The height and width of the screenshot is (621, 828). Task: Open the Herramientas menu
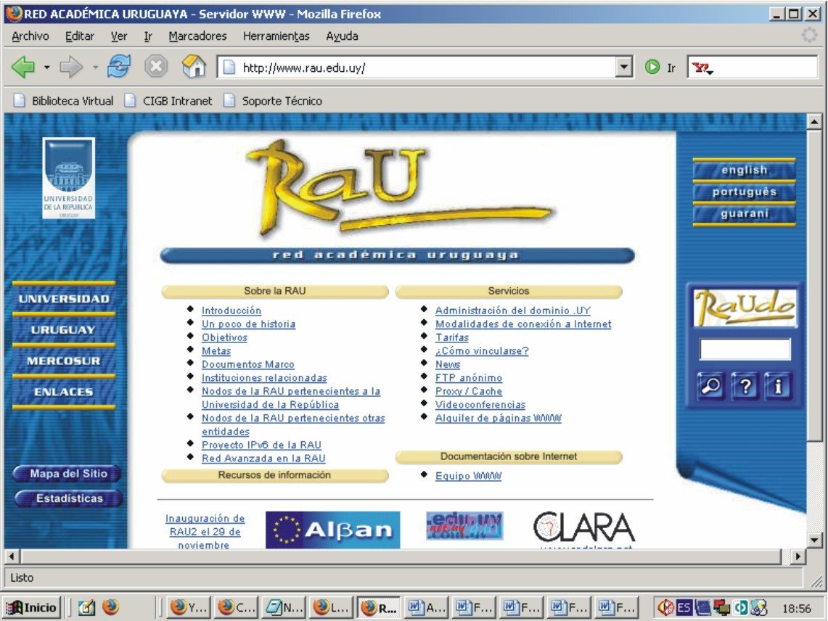pyautogui.click(x=276, y=36)
